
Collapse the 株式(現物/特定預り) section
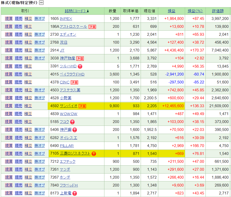pos(41,3)
